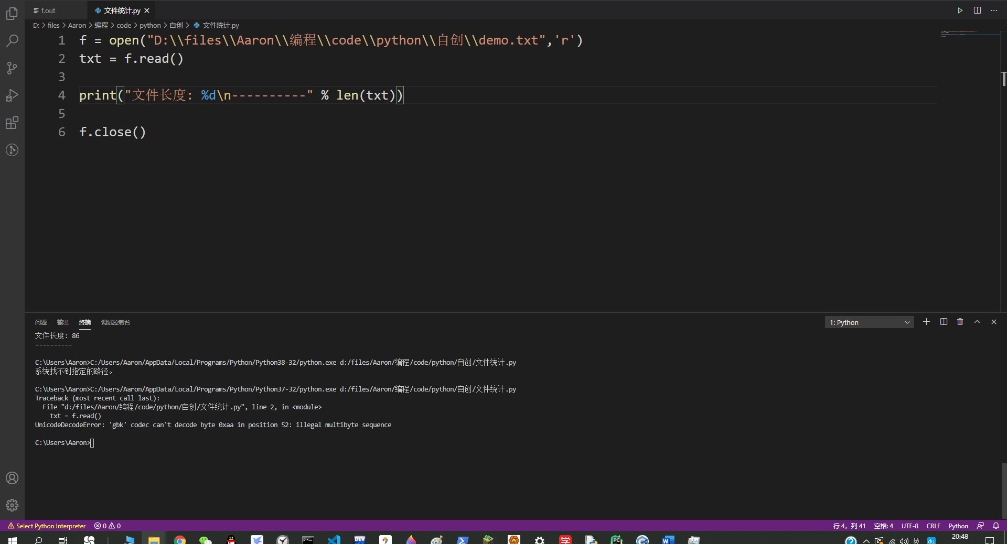1007x544 pixels.
Task: Click the 'Aaron' breadcrumb segment
Action: (x=77, y=25)
